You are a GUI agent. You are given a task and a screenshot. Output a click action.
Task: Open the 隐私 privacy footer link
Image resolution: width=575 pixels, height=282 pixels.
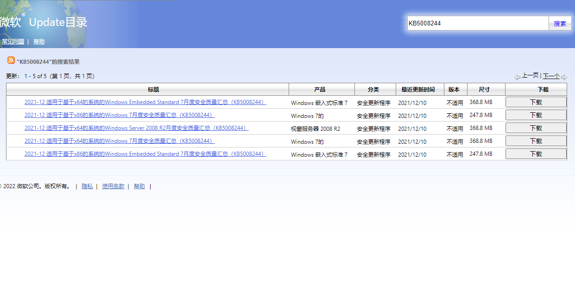(x=87, y=186)
